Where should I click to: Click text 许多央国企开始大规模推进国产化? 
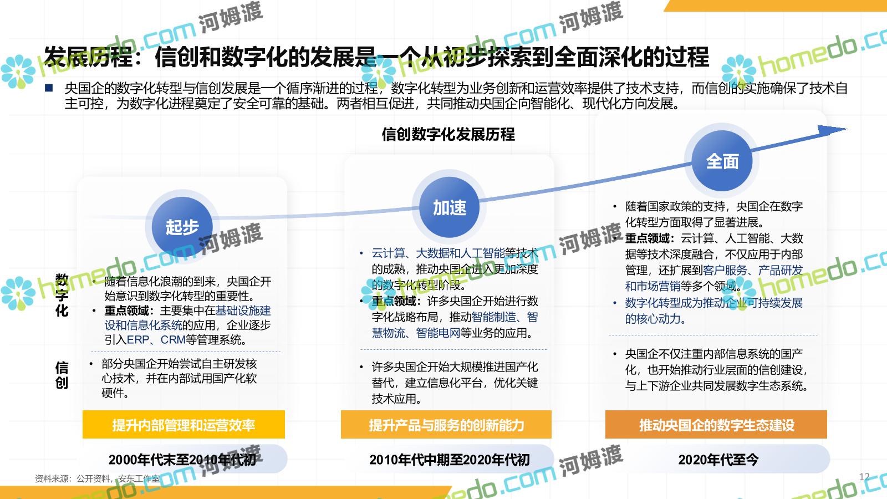tap(455, 367)
